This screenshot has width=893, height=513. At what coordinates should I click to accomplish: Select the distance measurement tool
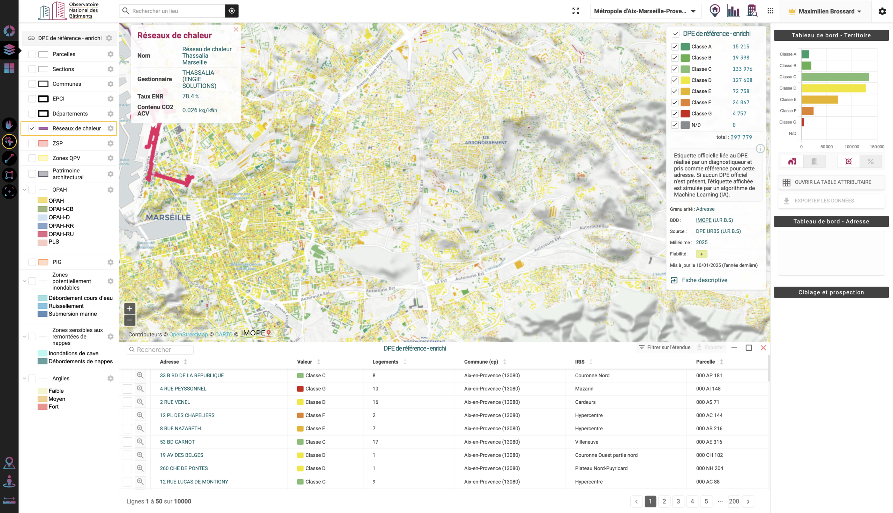click(9, 158)
